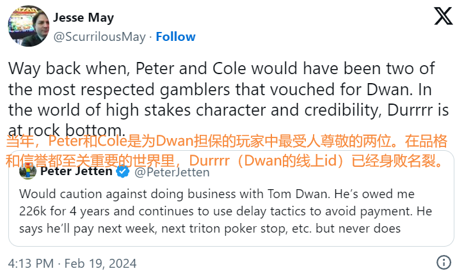Click Peter Jetten's small avatar

coord(28,171)
